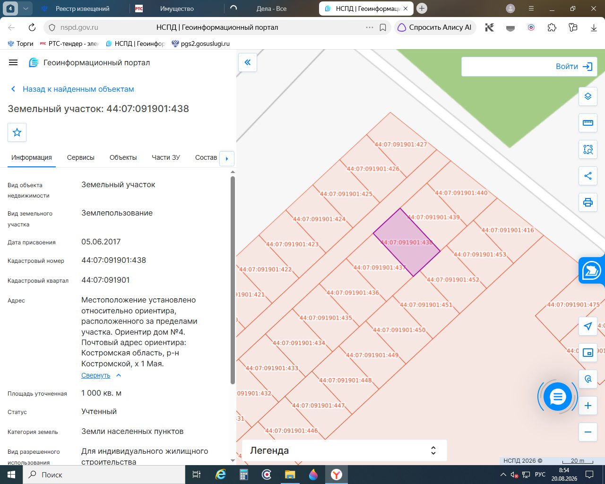The width and height of the screenshot is (605, 484).
Task: Open Task View on taskbar
Action: (197, 475)
